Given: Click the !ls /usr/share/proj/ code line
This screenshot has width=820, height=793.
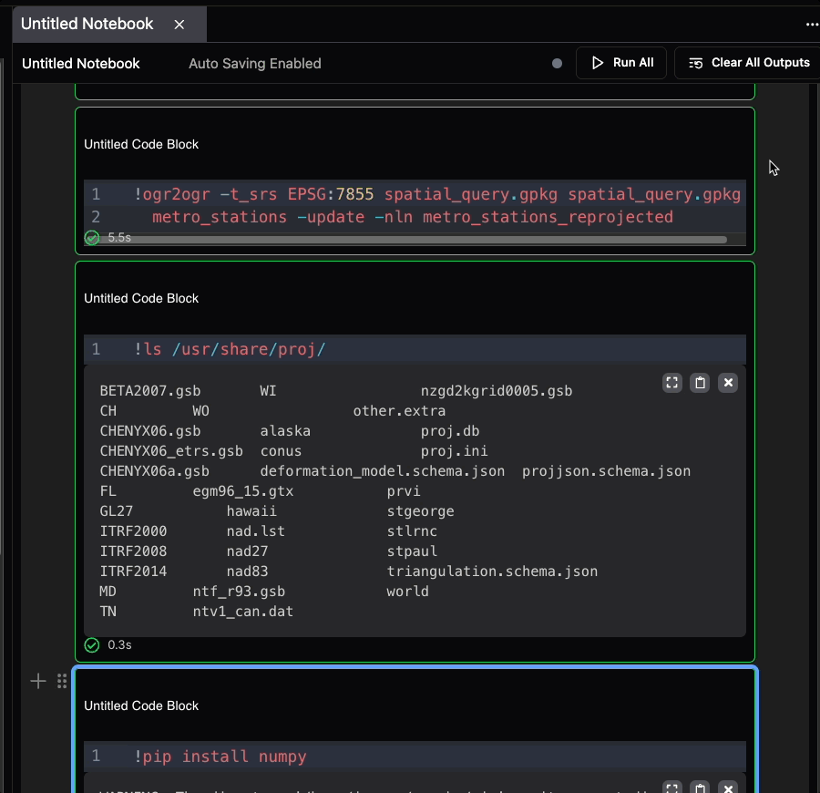Looking at the screenshot, I should (230, 349).
